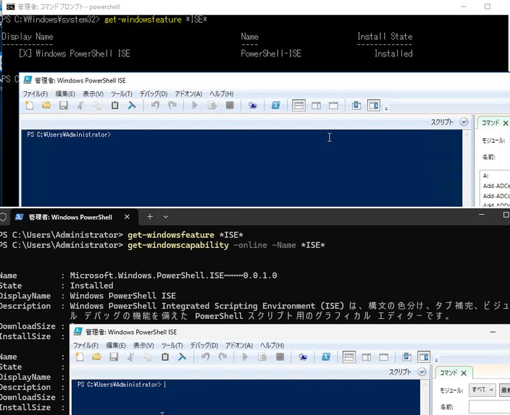Click the 名前 input field in lower ISE

(489, 407)
